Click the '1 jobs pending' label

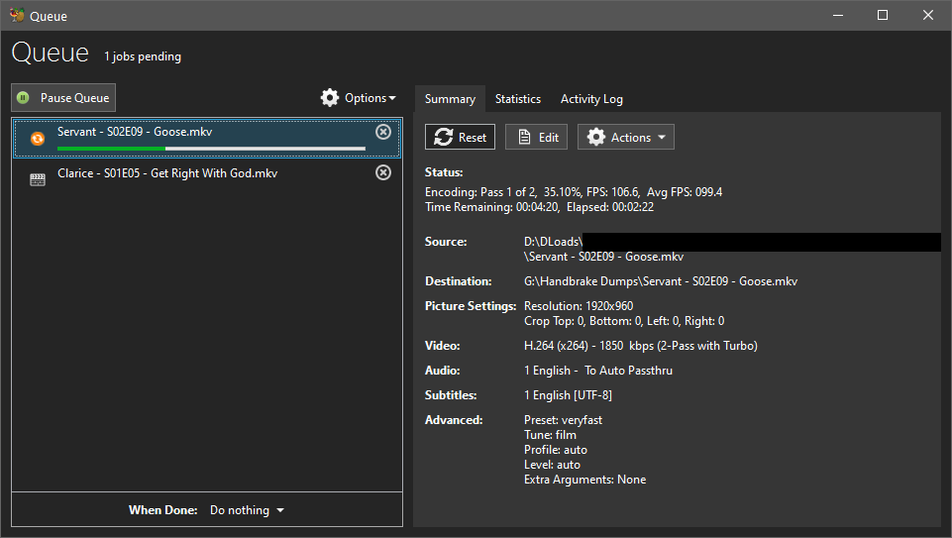coord(143,56)
